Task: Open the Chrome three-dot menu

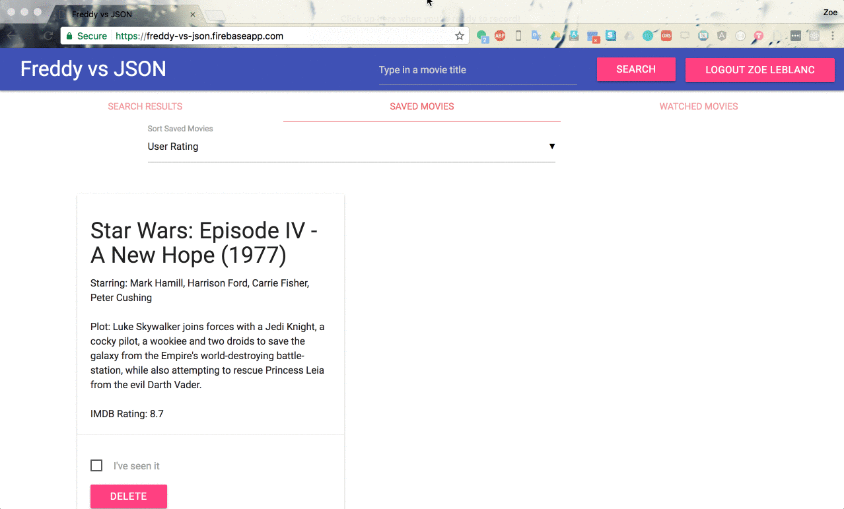Action: (x=832, y=36)
